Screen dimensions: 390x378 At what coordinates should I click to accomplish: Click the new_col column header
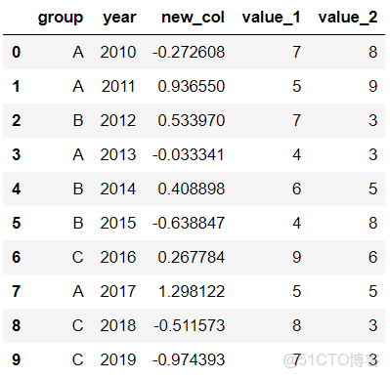click(x=193, y=18)
